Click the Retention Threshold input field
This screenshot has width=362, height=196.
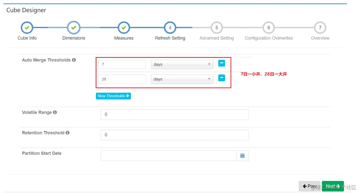(175, 135)
